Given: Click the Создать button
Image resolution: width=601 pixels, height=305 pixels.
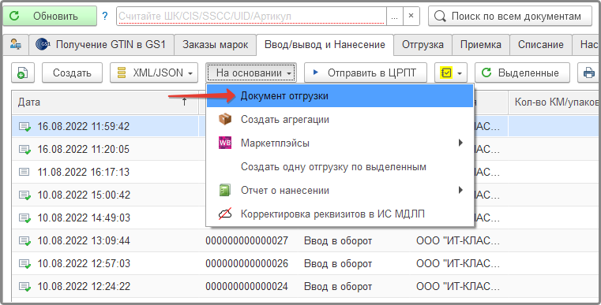Looking at the screenshot, I should pyautogui.click(x=72, y=73).
